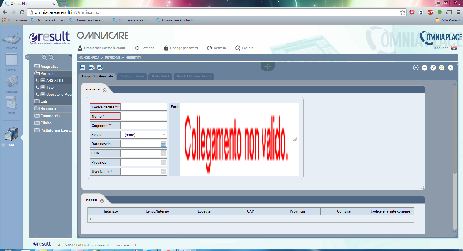
Task: Add new address row plus icon
Action: (x=91, y=219)
